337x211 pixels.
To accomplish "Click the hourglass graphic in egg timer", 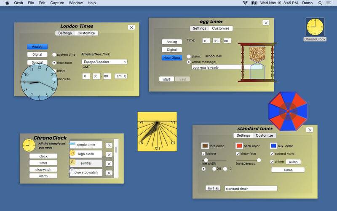I will tap(257, 62).
